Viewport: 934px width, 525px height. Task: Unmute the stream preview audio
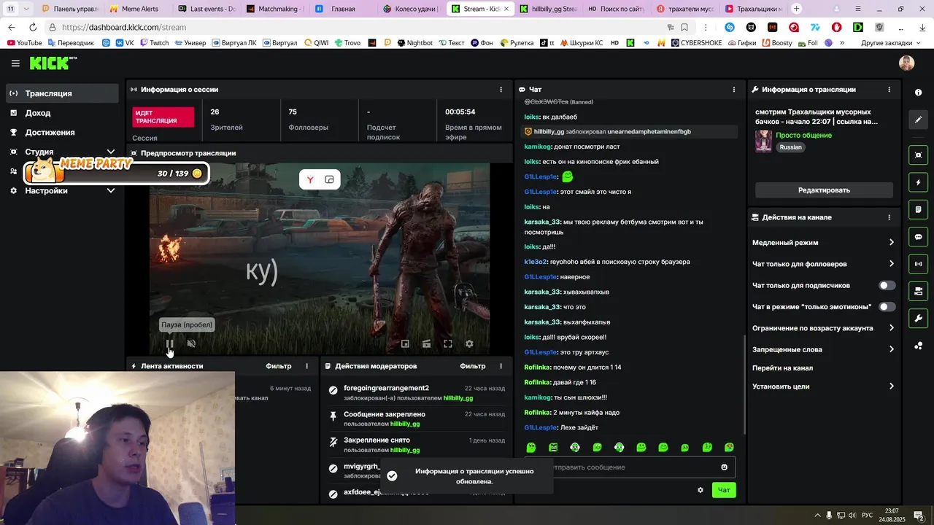click(191, 343)
